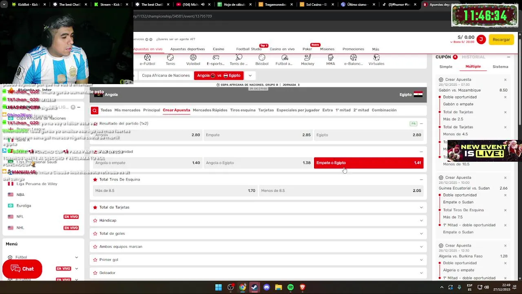The image size is (522, 294).
Task: Collapse the Total Tiros De Esquina market
Action: [x=421, y=179]
